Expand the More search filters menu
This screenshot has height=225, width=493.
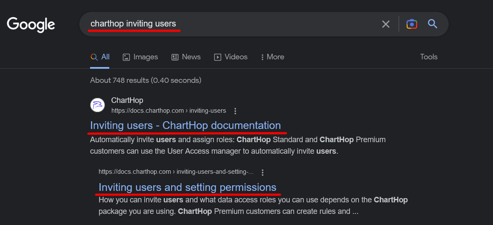coord(272,57)
